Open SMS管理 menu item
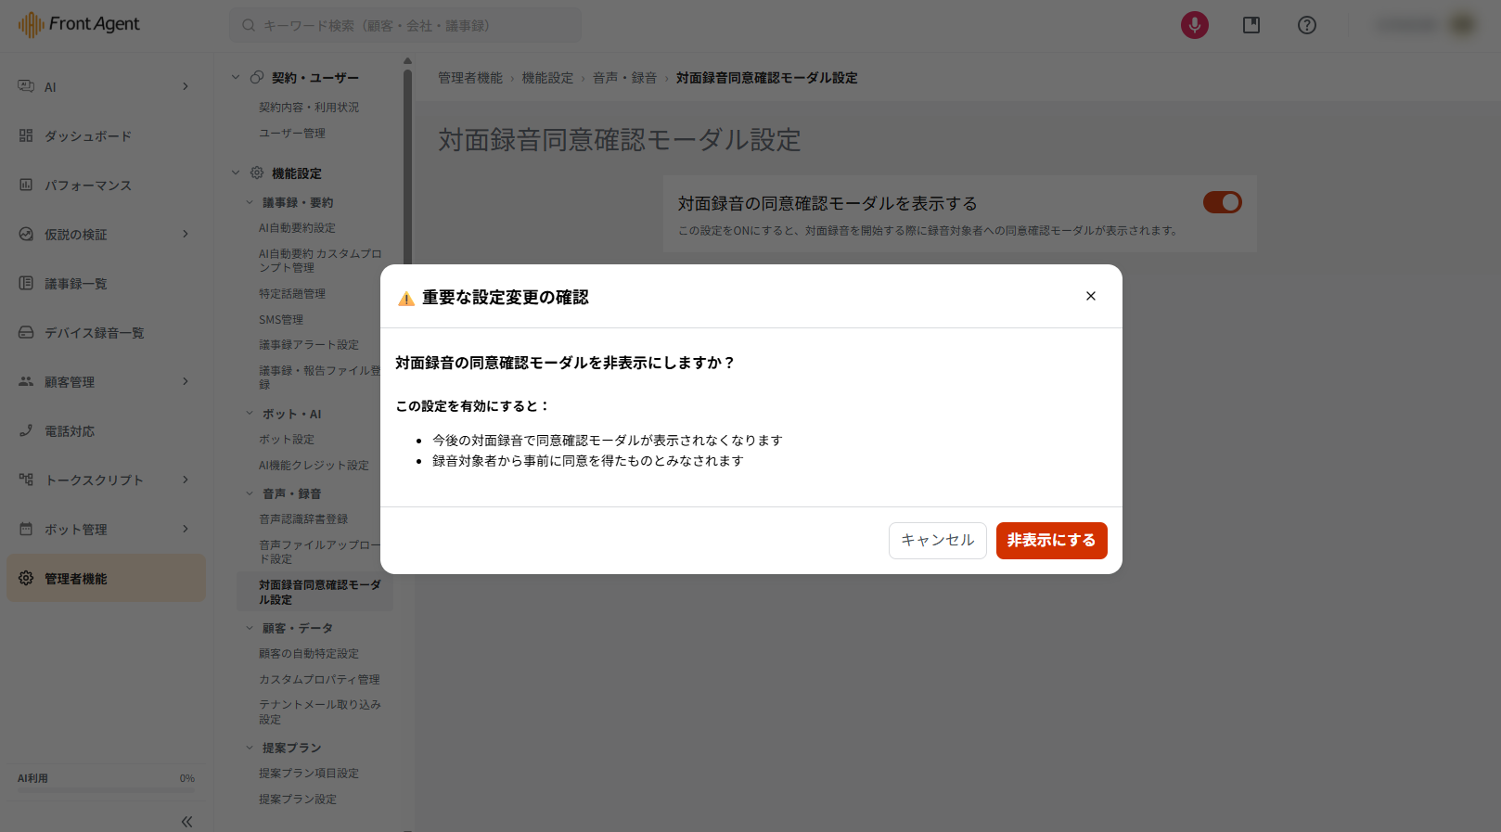The width and height of the screenshot is (1501, 832). click(281, 320)
